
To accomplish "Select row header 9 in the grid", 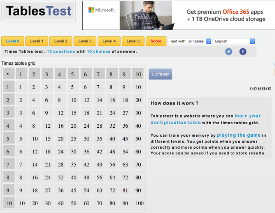I will (9, 190).
